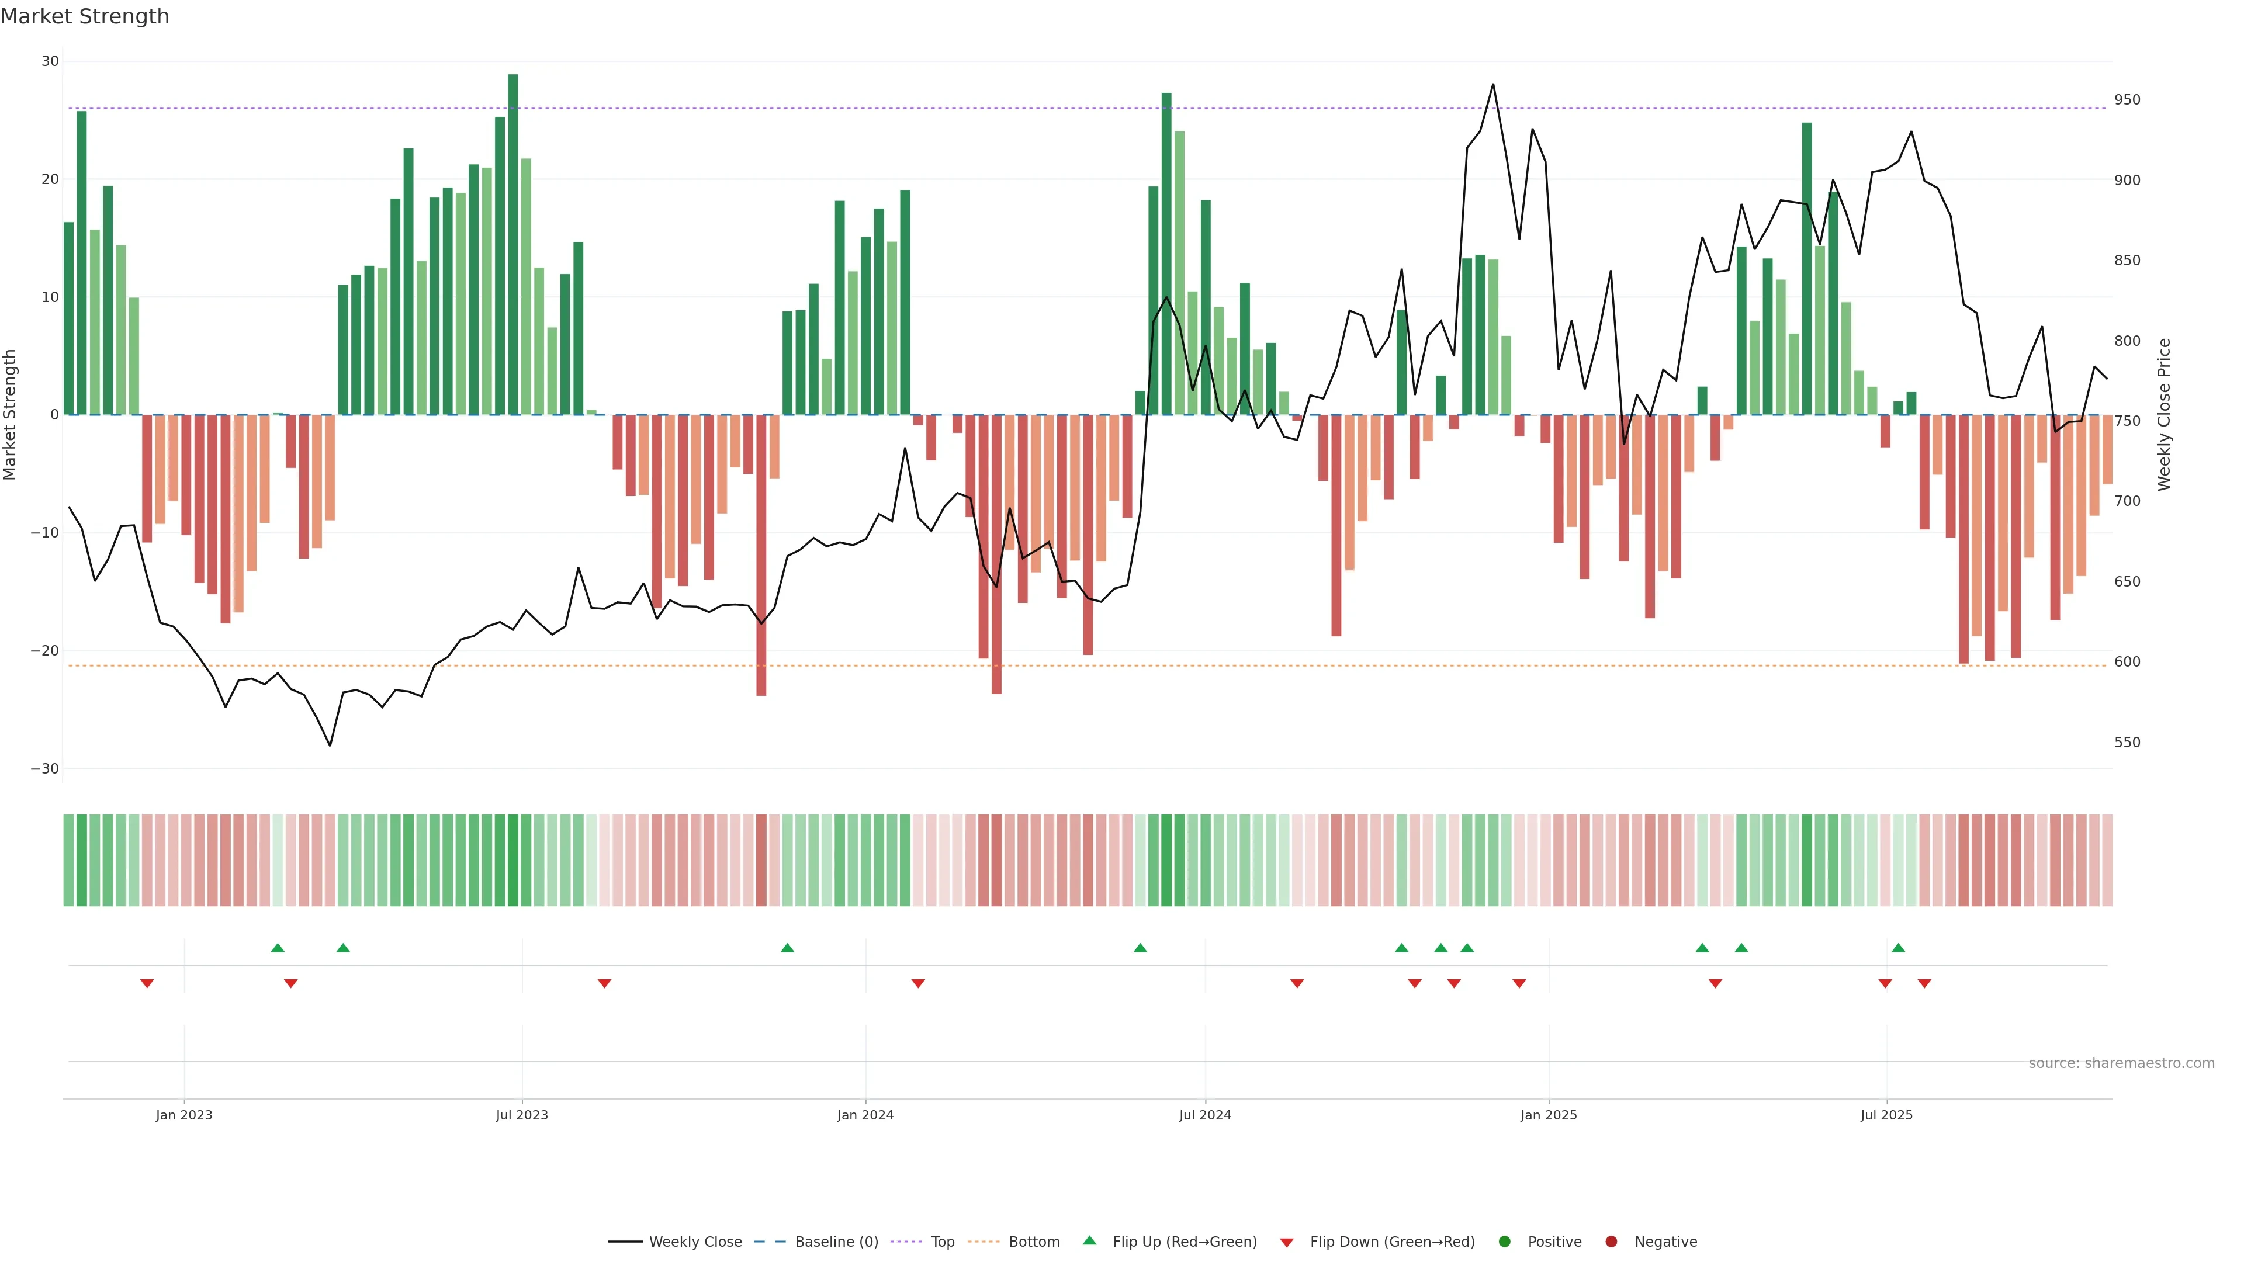Click the Jan 2024 x-axis label
The height and width of the screenshot is (1262, 2244).
pyautogui.click(x=865, y=1115)
